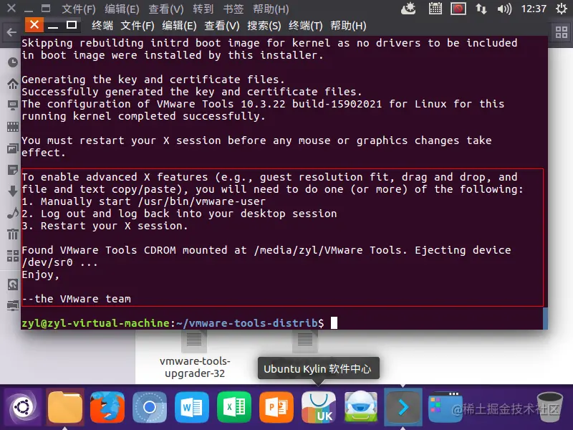
Task: Go to Home folder in file manager sidebar
Action: [13, 84]
